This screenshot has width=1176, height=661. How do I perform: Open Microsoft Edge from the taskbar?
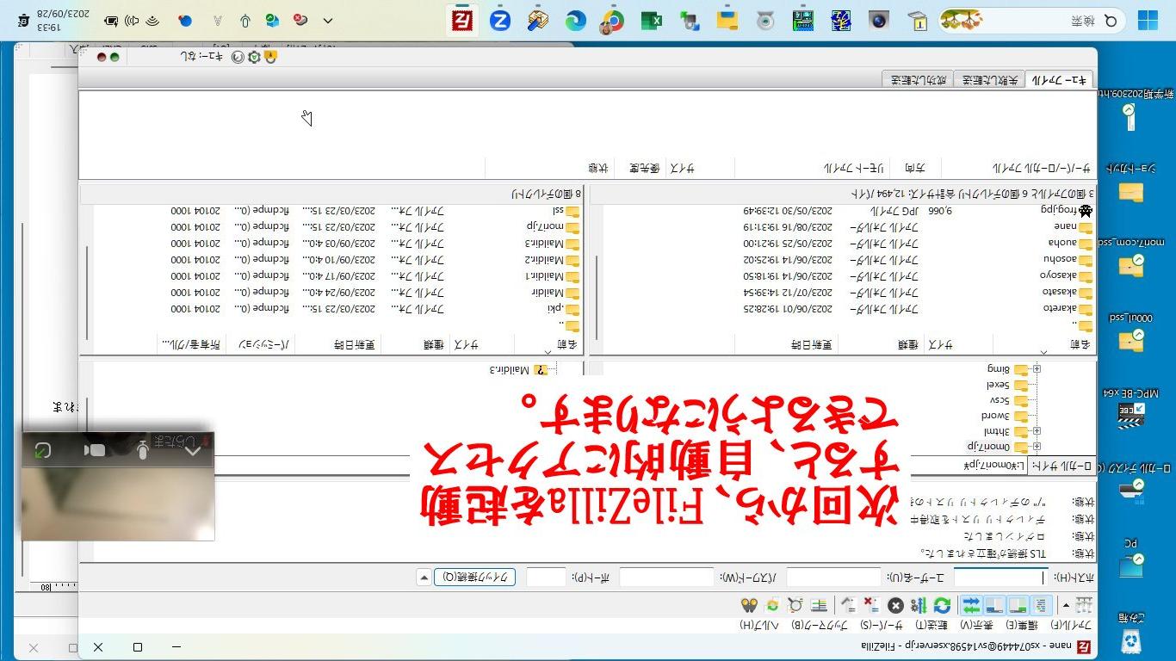(x=575, y=20)
